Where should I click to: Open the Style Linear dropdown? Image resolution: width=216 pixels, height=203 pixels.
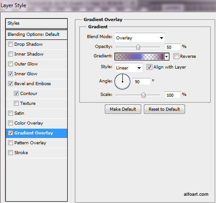(x=129, y=68)
